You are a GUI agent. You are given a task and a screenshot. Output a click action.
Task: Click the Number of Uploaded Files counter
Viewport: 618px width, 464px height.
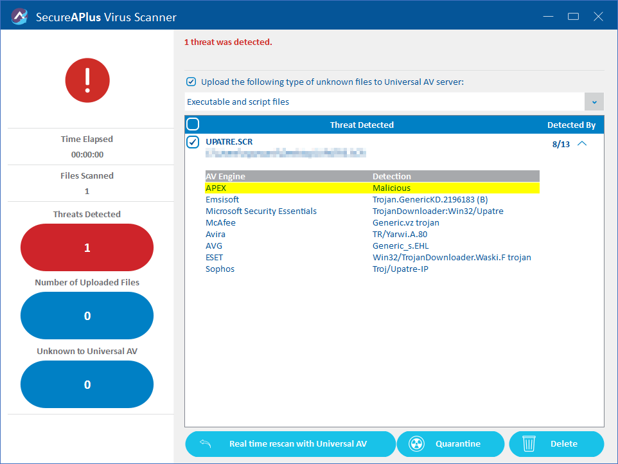point(87,316)
